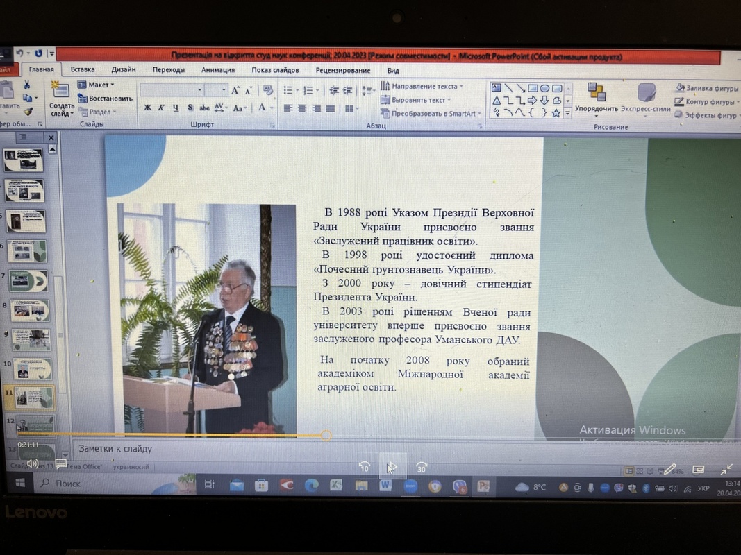Expand Выровнять текст dropdown
Image resolution: width=741 pixels, height=555 pixels.
coord(416,100)
